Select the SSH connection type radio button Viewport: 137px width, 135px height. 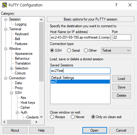click(x=52, y=51)
